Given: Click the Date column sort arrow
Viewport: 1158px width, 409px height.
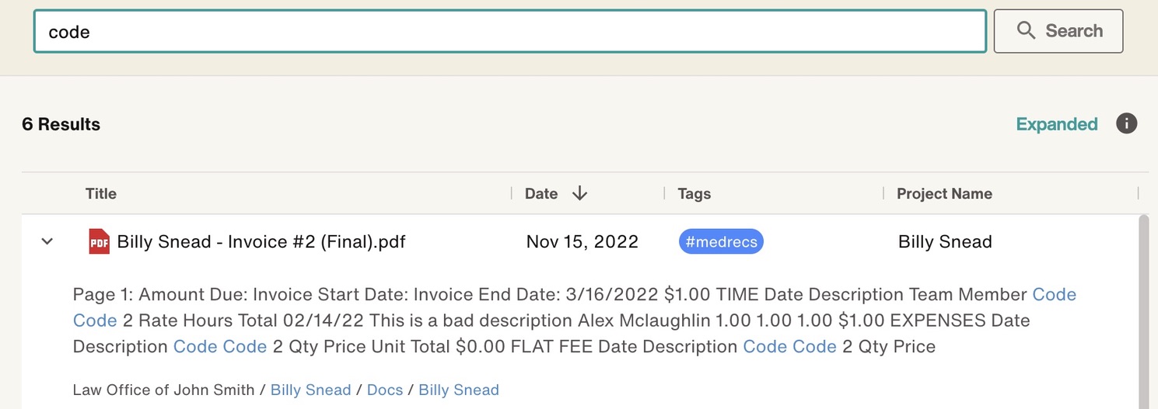Looking at the screenshot, I should [x=579, y=194].
